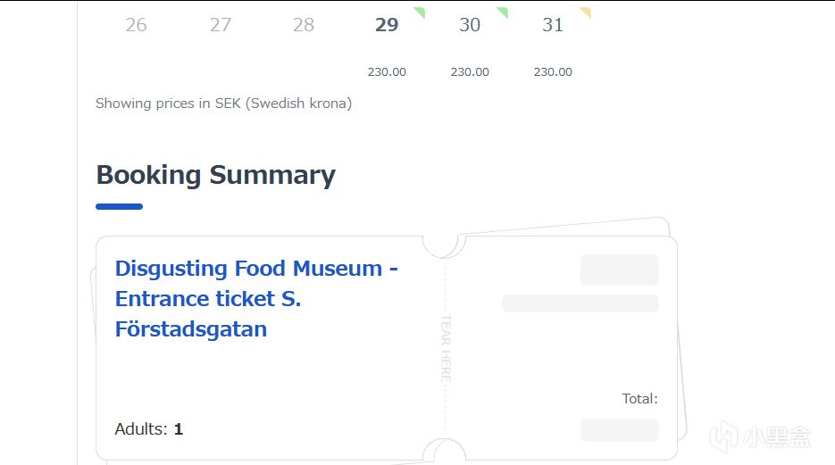Viewport: 835px width, 465px height.
Task: Select date 30 on the calendar
Action: click(x=470, y=26)
